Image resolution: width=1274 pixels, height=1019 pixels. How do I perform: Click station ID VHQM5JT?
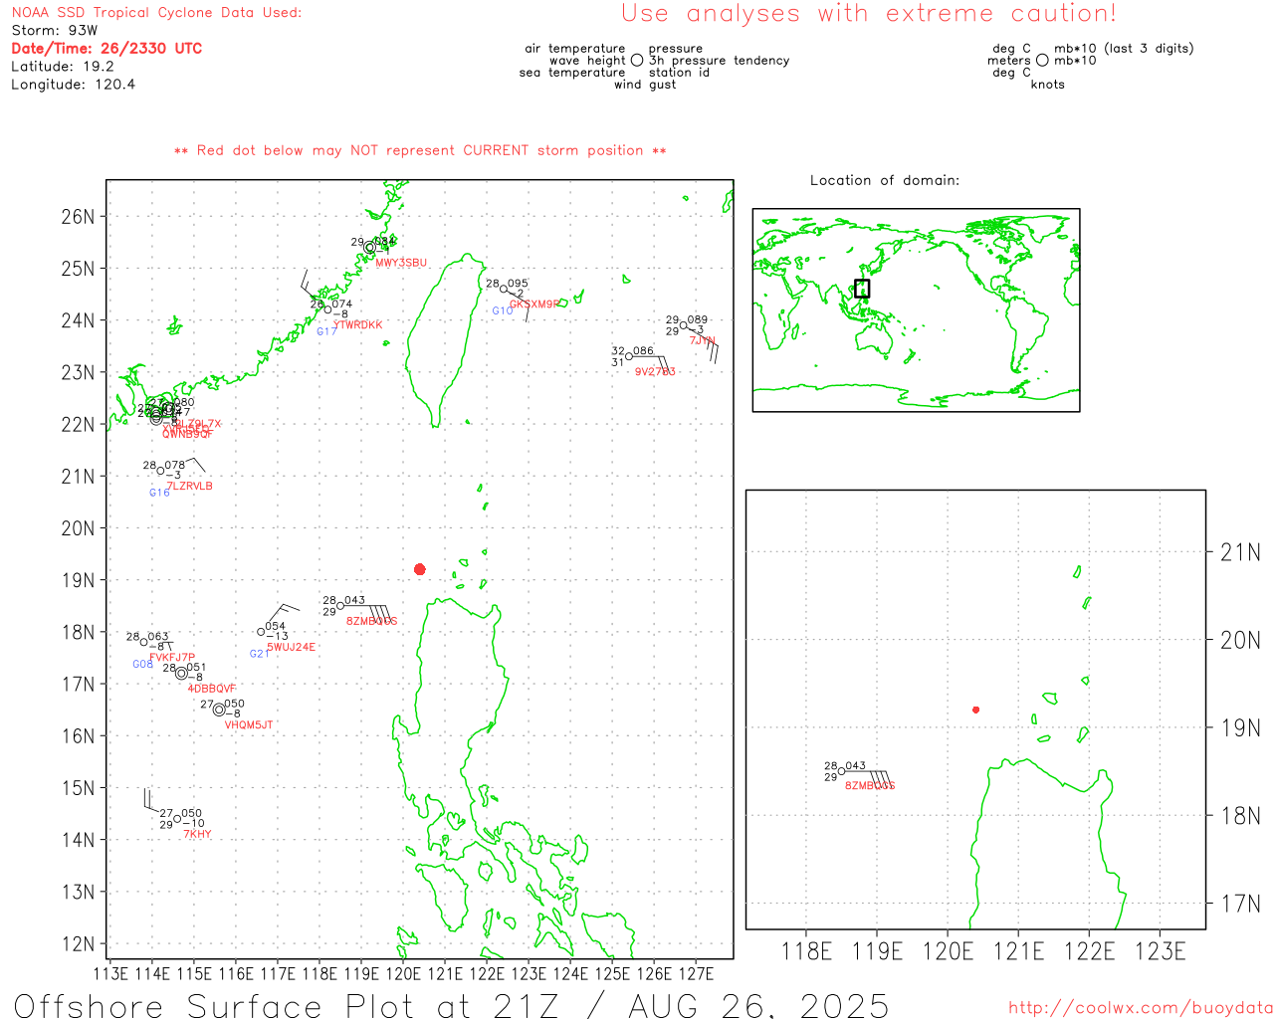coord(248,725)
